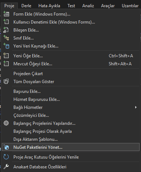The width and height of the screenshot is (141, 172).
Task: Click the Shift+Alt+A shortcut text
Action: (120, 64)
